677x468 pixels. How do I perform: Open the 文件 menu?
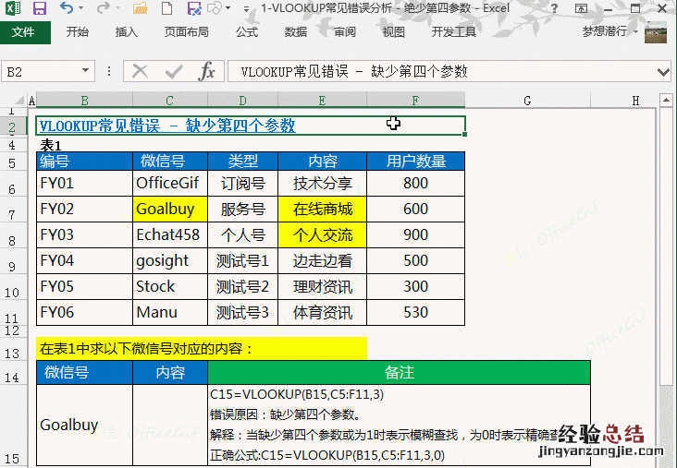pos(24,32)
